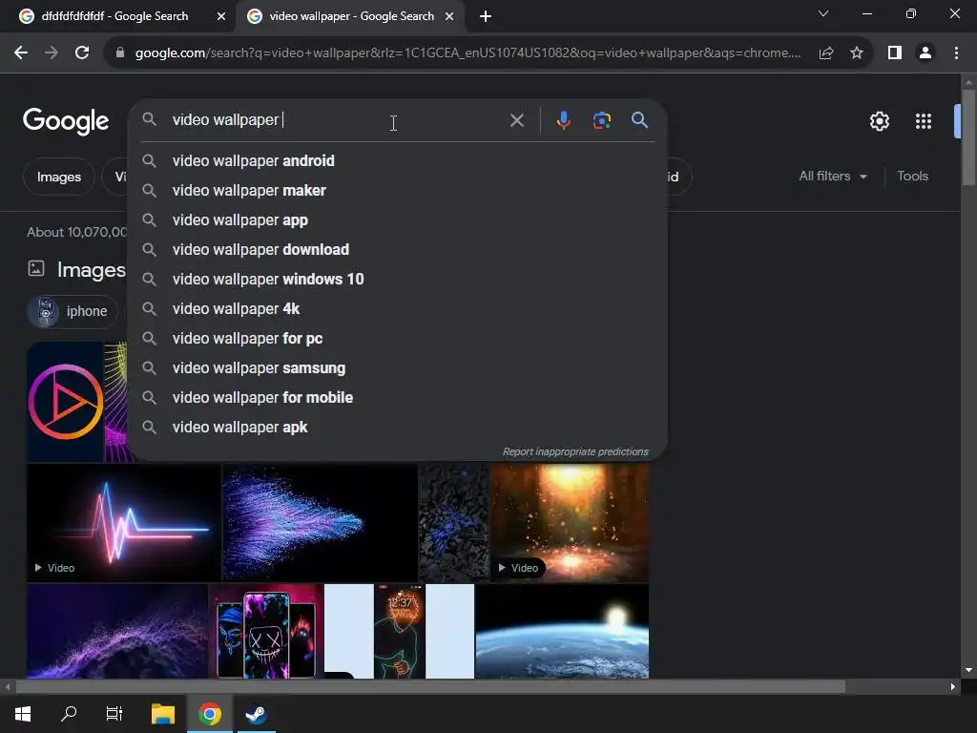Start voice search with the microphone icon

click(563, 119)
